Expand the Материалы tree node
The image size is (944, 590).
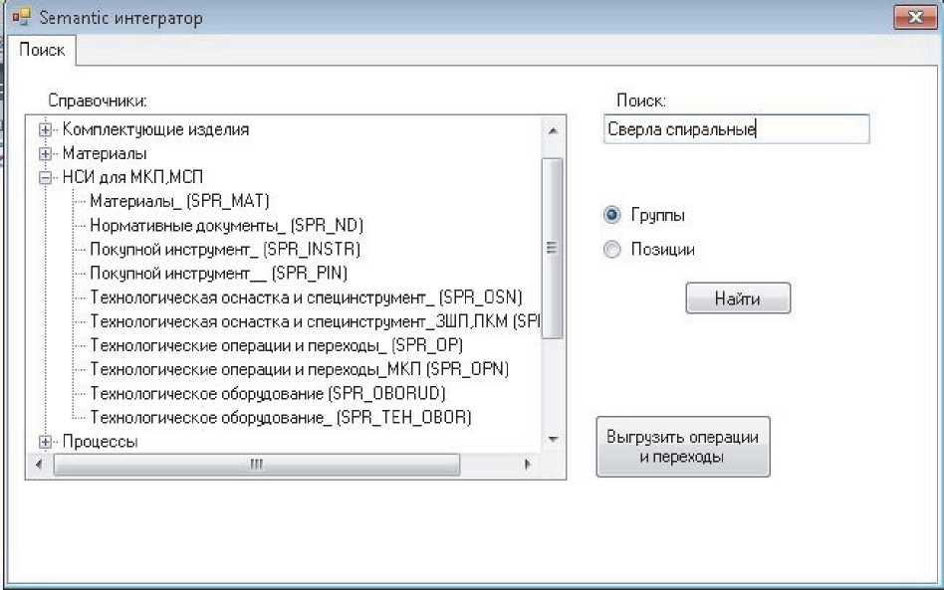[45, 154]
